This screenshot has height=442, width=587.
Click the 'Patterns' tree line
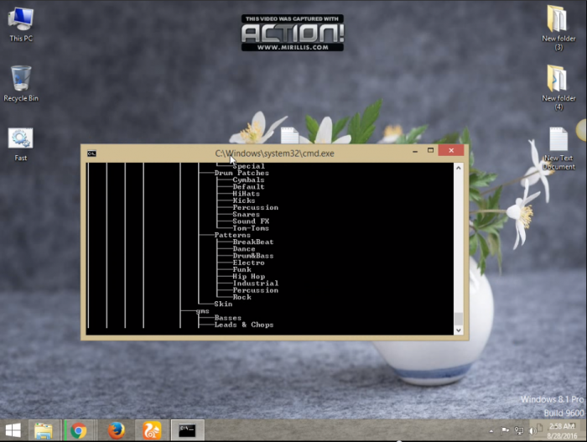[x=232, y=235]
